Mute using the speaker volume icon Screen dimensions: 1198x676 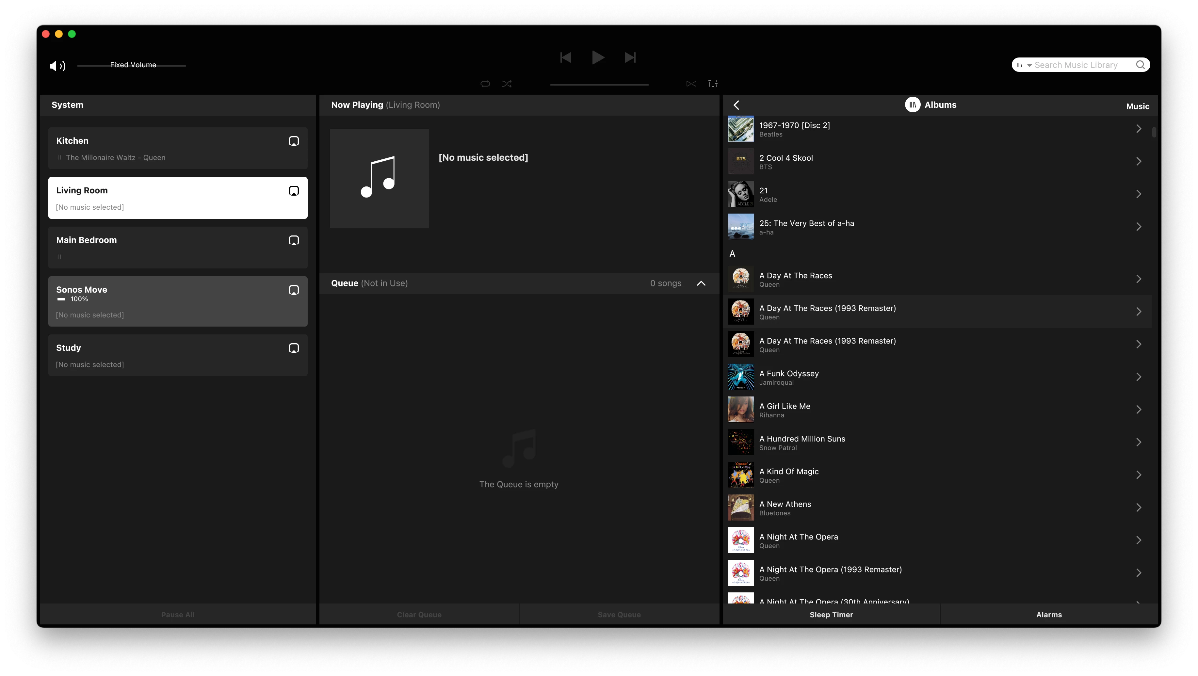[x=57, y=66]
